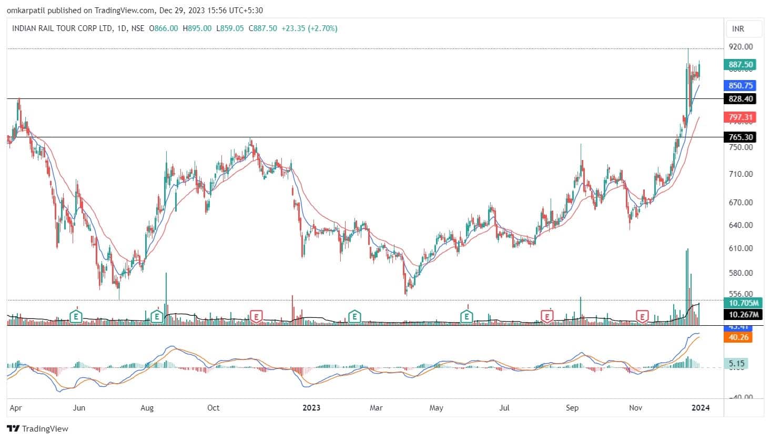This screenshot has height=440, width=771.
Task: Click the INDIAN RAIL TOUR CORP LTD title
Action: coord(62,28)
